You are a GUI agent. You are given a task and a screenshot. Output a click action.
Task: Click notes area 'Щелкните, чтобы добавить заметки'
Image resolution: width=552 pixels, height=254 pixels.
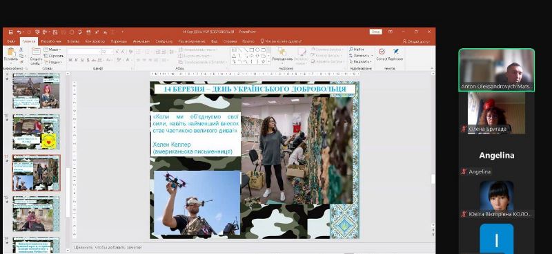click(108, 247)
